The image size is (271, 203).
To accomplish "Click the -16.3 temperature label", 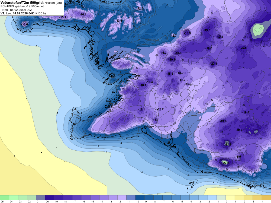I will click(x=163, y=53).
